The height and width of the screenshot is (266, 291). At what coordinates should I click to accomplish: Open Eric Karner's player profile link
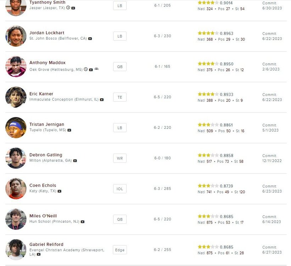41,94
